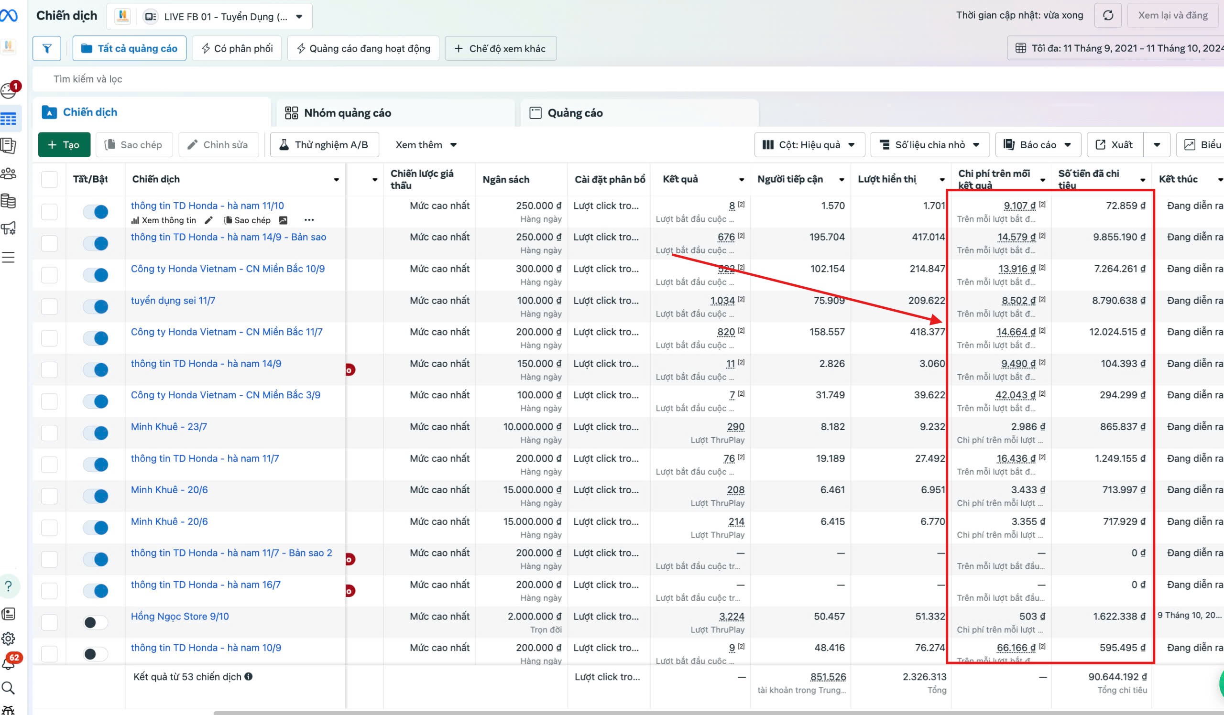Open the audiences people icon in sidebar
The image size is (1224, 715).
tap(8, 173)
